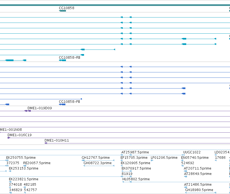Select the CG10858-RB transcript label
Screen dimensions: 230x194
(69, 58)
